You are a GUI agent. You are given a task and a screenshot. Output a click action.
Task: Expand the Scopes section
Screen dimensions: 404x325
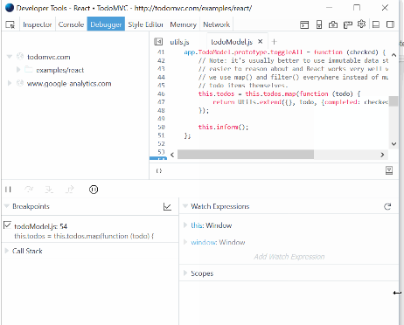pyautogui.click(x=185, y=273)
